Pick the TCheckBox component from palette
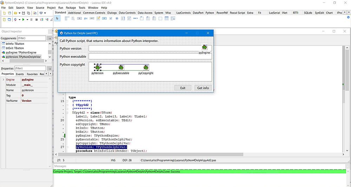Screen dimensions: 351x187 [111, 19]
